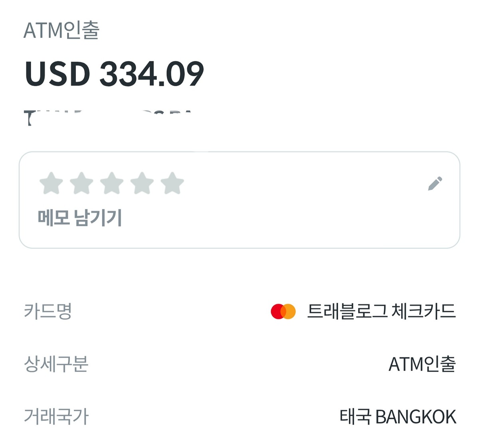Rate with the second star
479x434 pixels.
[x=81, y=183]
